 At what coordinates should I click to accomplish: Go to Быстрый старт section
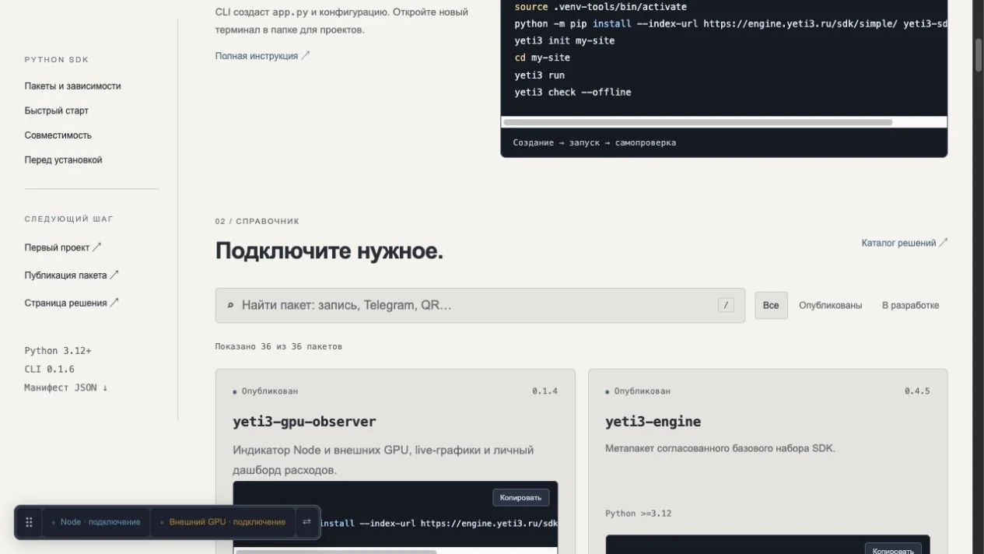click(x=56, y=110)
